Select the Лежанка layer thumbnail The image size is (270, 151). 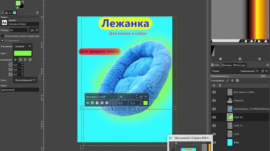point(230,101)
